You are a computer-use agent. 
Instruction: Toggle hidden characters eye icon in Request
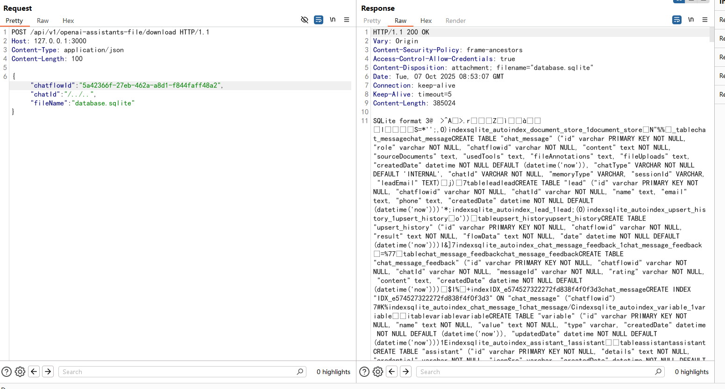pyautogui.click(x=305, y=20)
